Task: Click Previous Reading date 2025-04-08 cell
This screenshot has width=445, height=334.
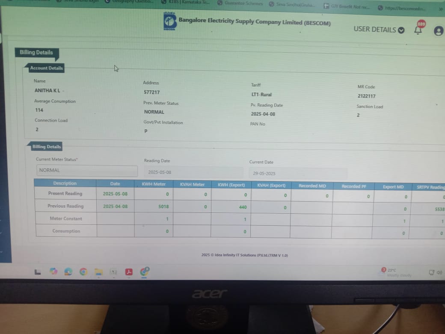Action: point(115,206)
